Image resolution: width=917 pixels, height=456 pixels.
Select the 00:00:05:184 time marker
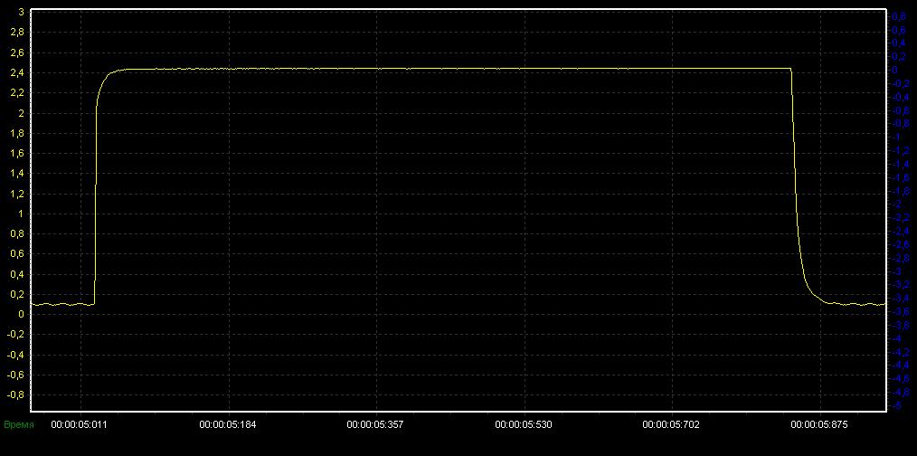(x=228, y=423)
